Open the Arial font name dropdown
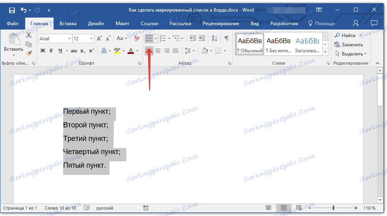This screenshot has width=387, height=216. [x=69, y=39]
